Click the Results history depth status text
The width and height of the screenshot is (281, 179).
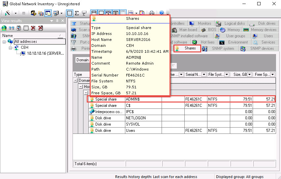tap(156, 177)
